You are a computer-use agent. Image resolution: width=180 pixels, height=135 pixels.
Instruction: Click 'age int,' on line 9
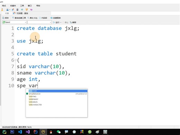(x=28, y=79)
